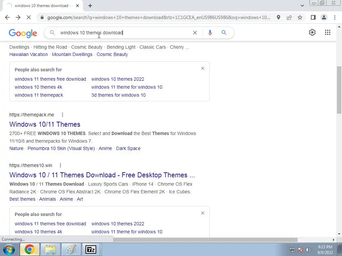Search windows 11 themepack suggestion
The height and width of the screenshot is (256, 342).
(39, 95)
